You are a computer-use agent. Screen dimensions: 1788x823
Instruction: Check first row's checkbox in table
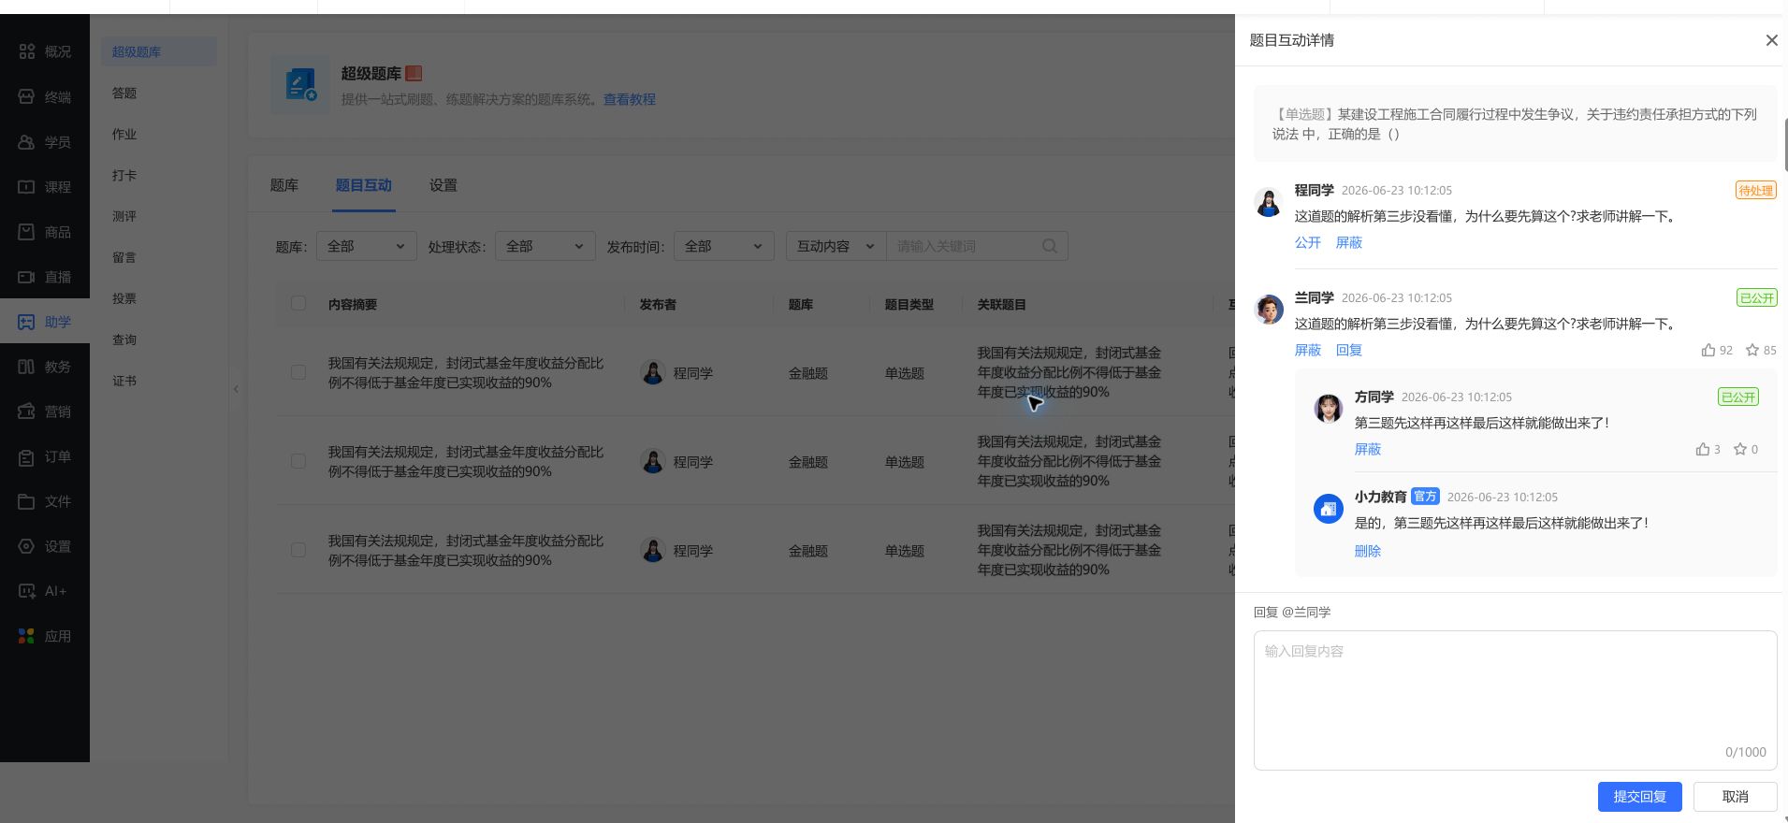tap(298, 372)
